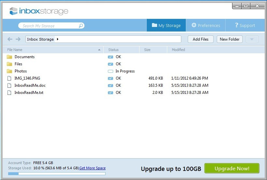Viewport: 267px width, 180px height.
Task: Click IMG_1346.PNG OK status icon
Action: click(111, 78)
